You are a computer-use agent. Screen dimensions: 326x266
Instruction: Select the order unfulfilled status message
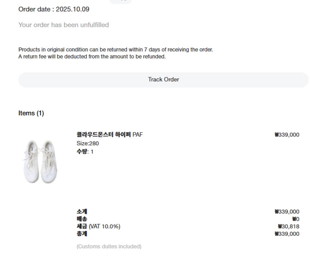pos(63,25)
